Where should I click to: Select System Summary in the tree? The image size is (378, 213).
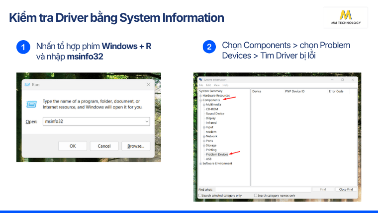coord(211,91)
